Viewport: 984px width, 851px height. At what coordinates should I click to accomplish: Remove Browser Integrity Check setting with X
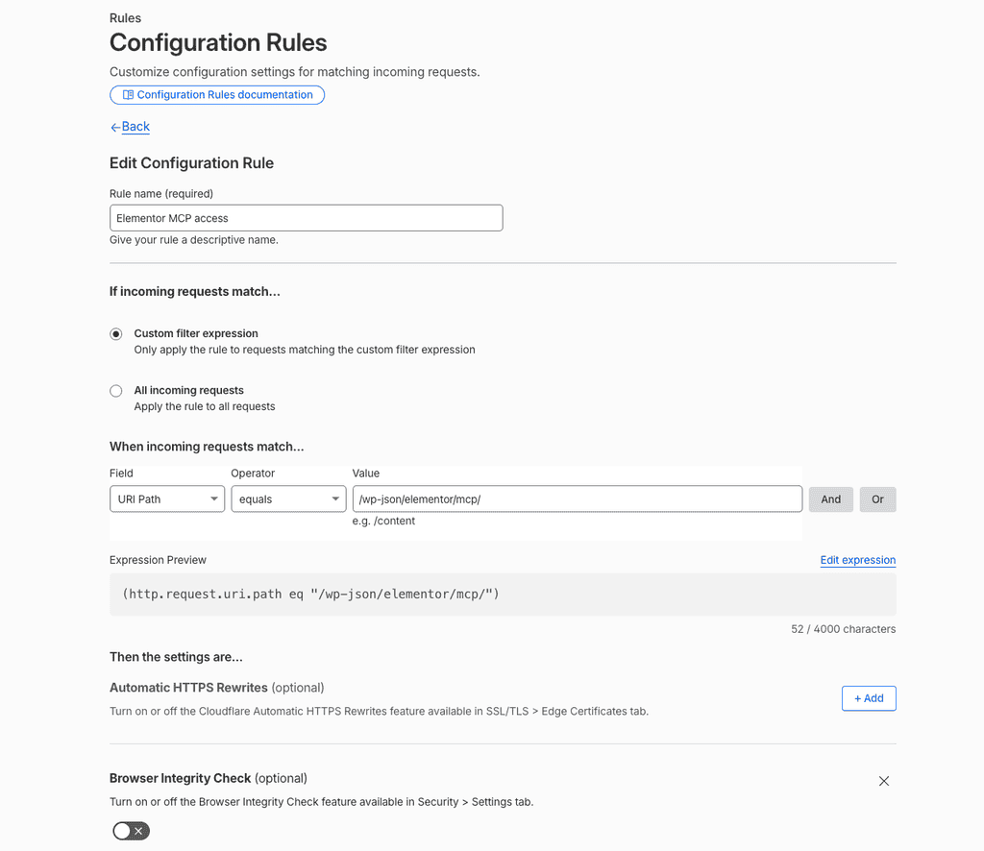884,782
